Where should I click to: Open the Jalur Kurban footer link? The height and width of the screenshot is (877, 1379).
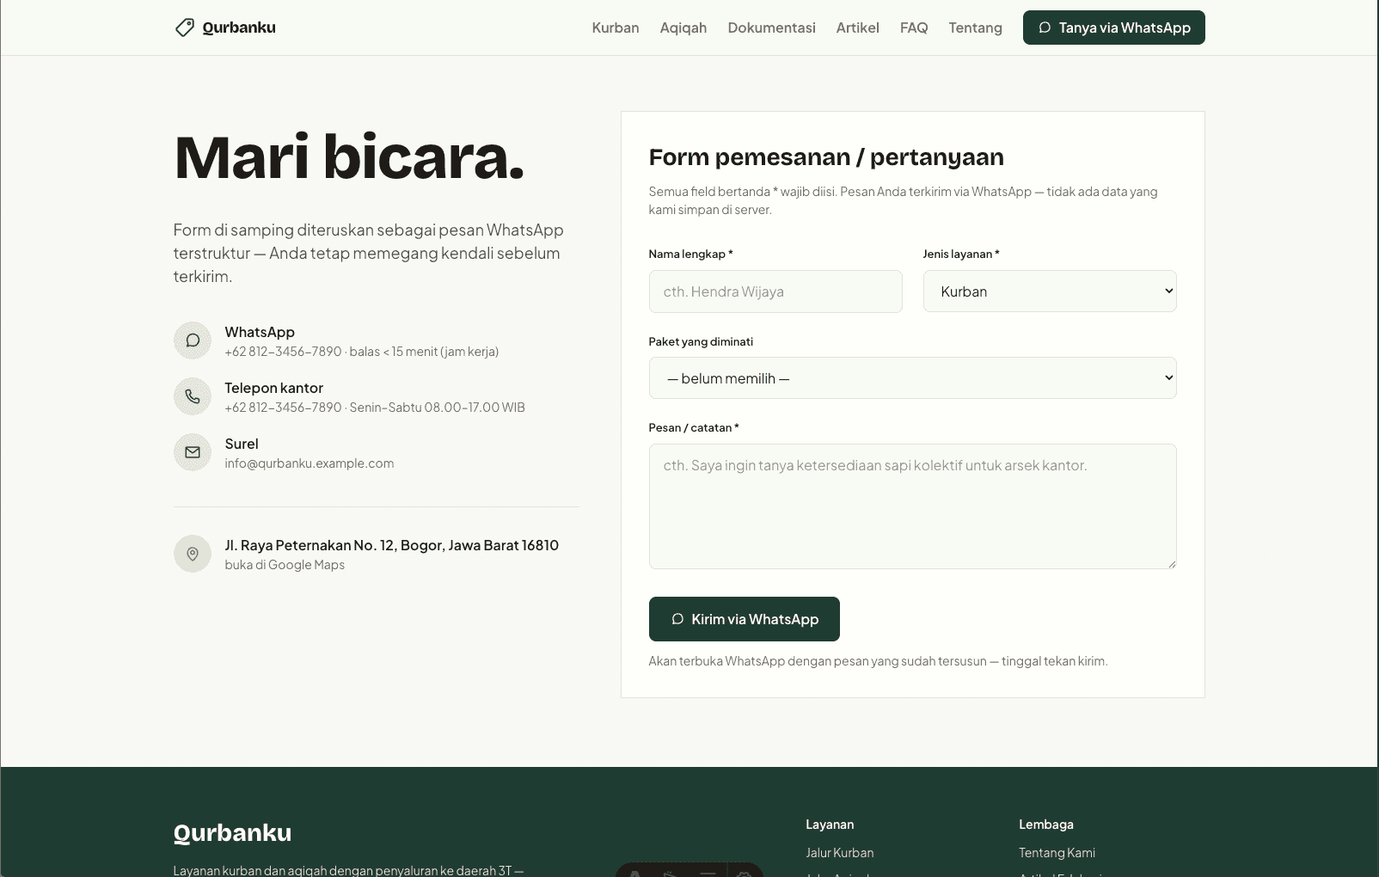[x=839, y=853]
